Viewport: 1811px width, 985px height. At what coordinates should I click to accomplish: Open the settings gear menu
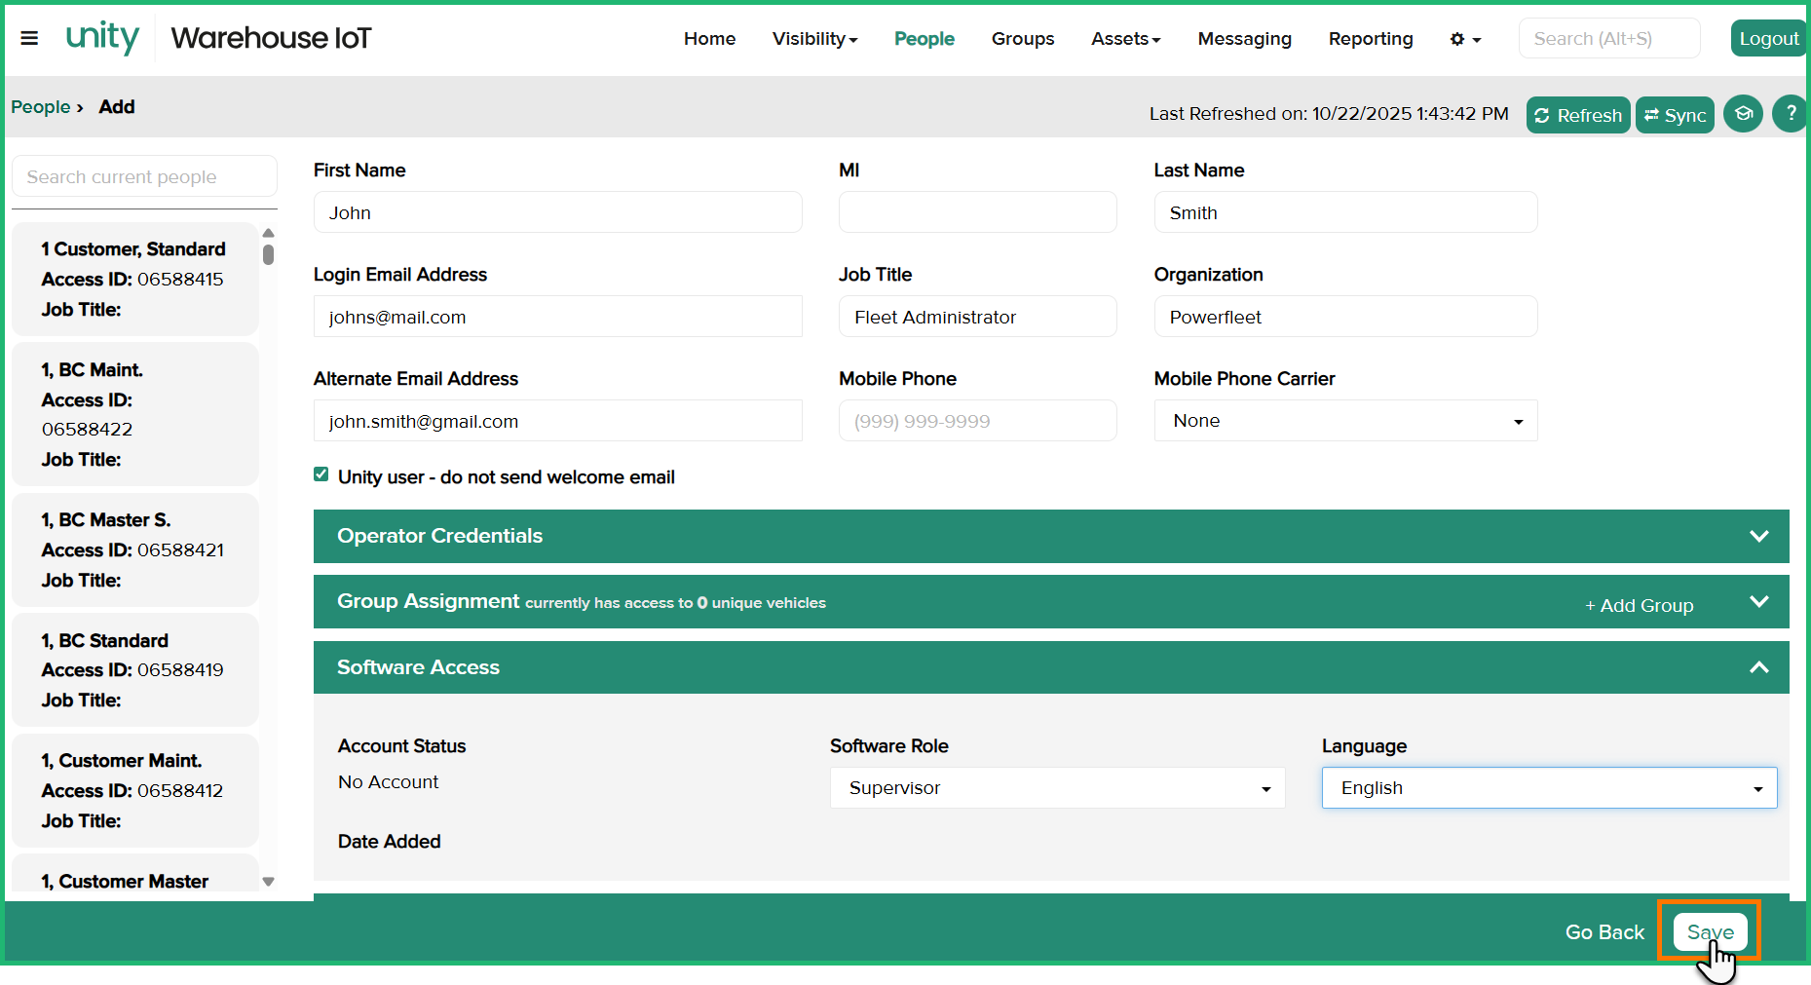(1464, 39)
